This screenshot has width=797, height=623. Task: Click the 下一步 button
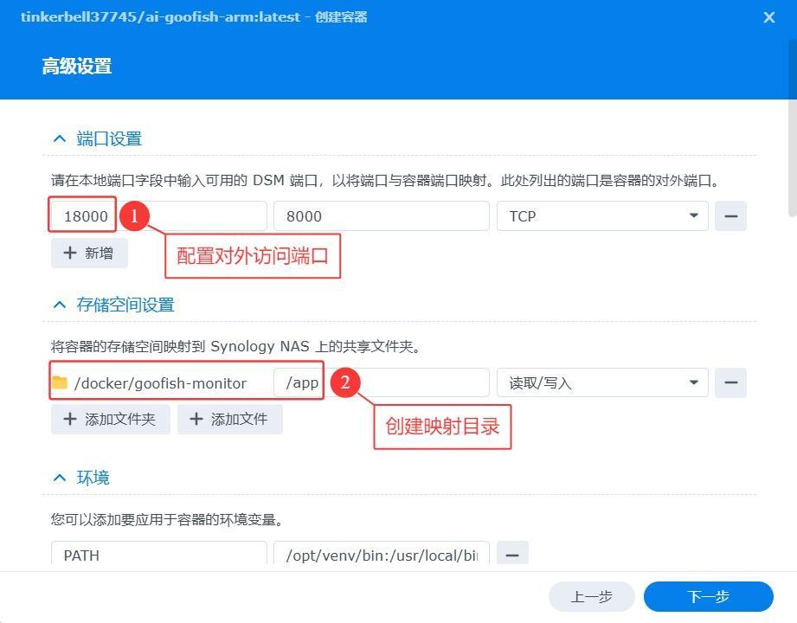pos(708,596)
